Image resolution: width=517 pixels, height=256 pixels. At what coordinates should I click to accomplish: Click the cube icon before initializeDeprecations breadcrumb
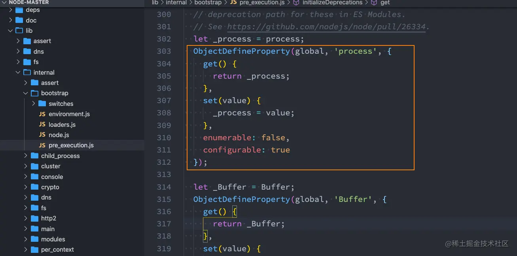click(x=296, y=2)
